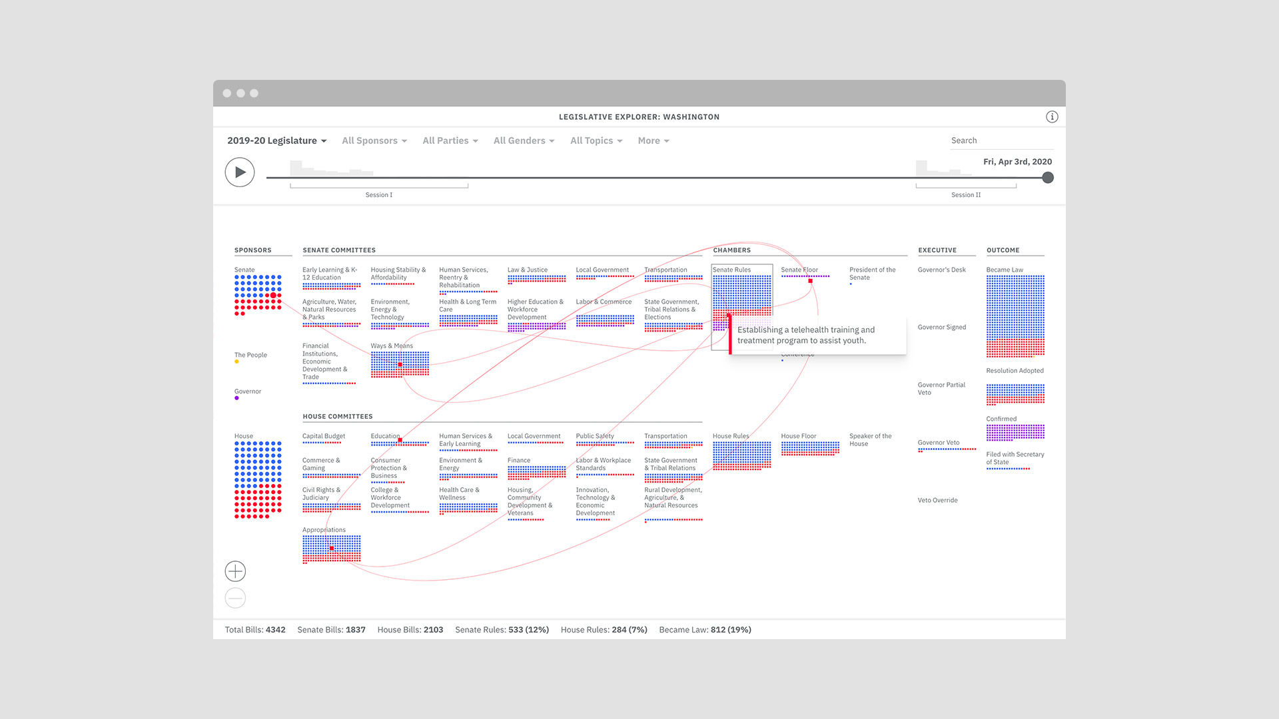Image resolution: width=1279 pixels, height=719 pixels.
Task: Select President of the Senate label
Action: (x=873, y=274)
